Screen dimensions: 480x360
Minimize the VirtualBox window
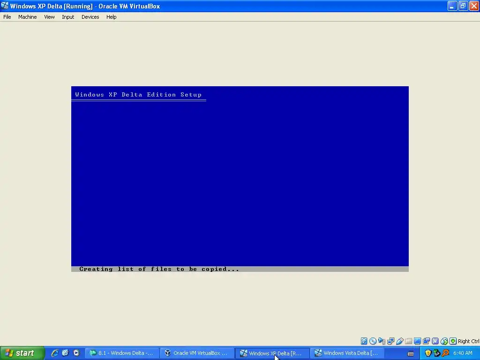pos(452,6)
